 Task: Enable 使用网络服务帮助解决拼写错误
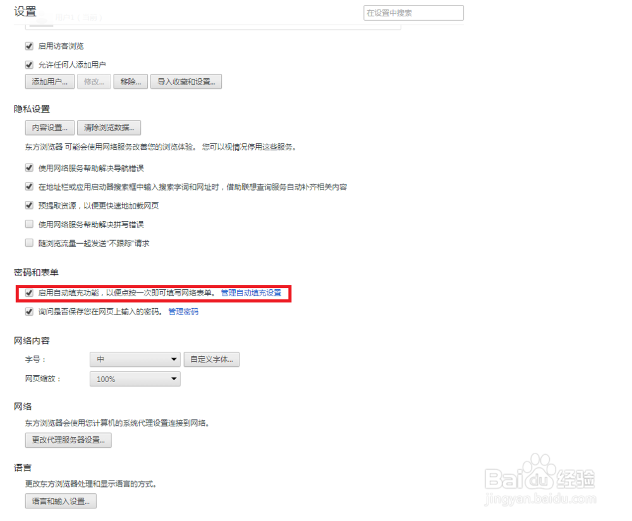[x=29, y=224]
